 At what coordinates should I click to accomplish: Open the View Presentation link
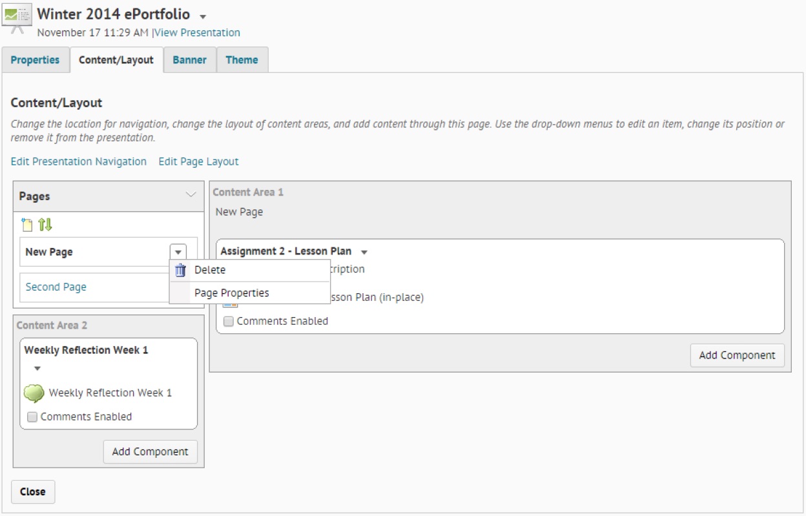(x=197, y=32)
